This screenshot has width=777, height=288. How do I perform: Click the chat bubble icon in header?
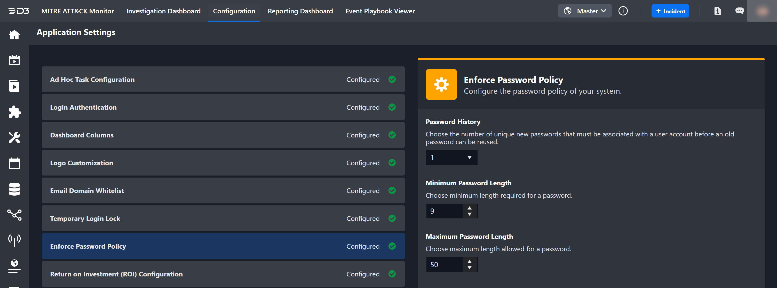point(739,11)
